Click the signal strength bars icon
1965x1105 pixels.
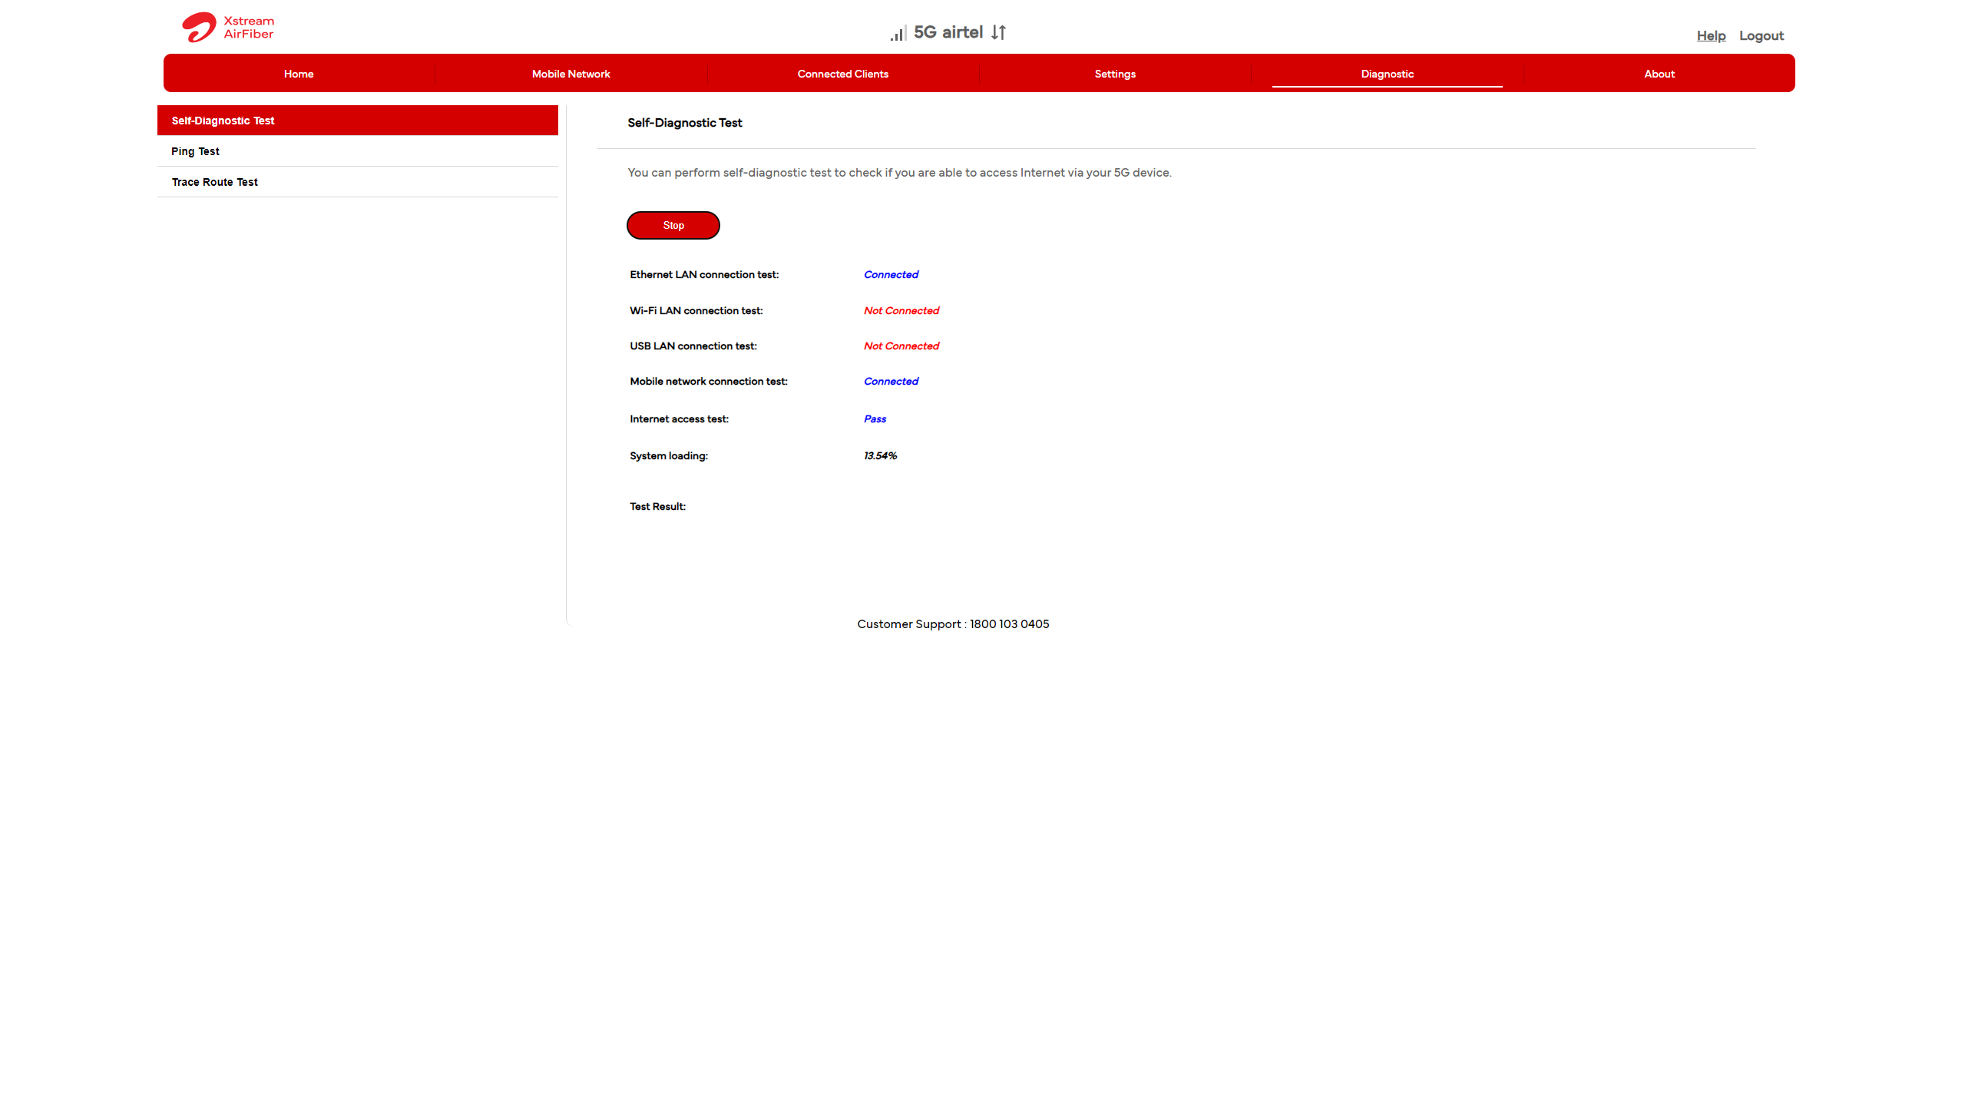point(898,33)
